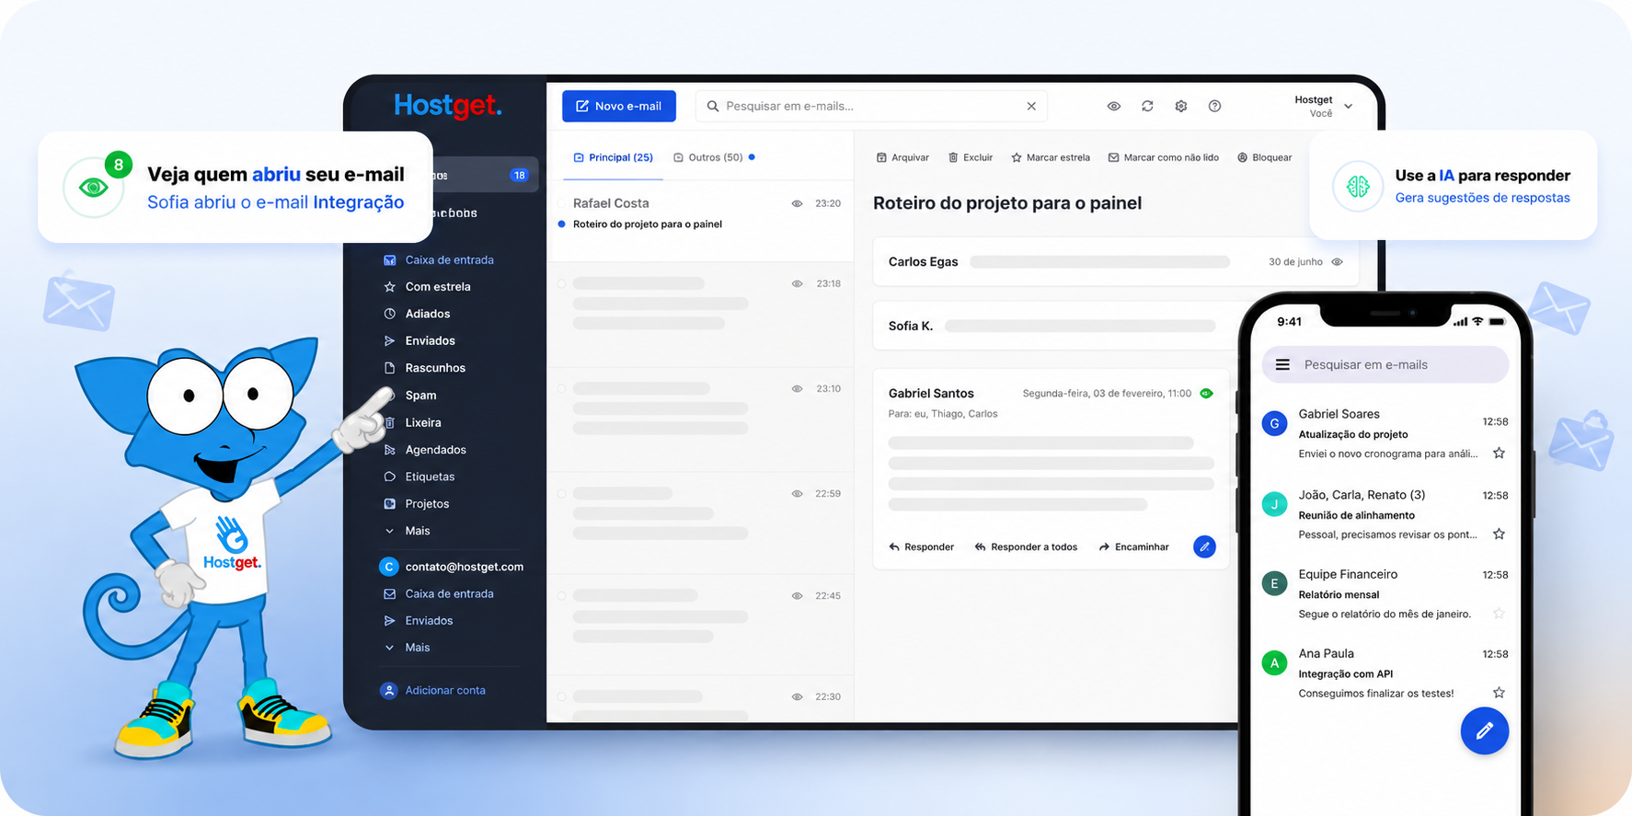Star the Gabriel Soares email on phone
This screenshot has height=816, width=1632.
pos(1499,453)
